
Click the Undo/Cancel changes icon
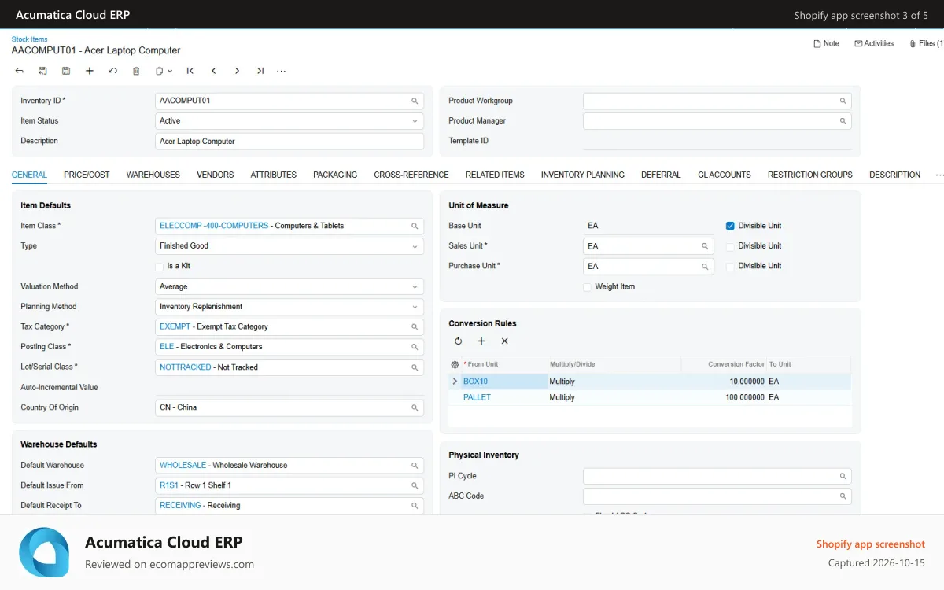tap(112, 71)
